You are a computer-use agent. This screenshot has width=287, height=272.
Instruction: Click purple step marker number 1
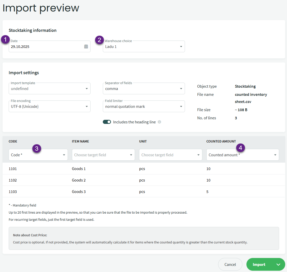tap(5, 40)
